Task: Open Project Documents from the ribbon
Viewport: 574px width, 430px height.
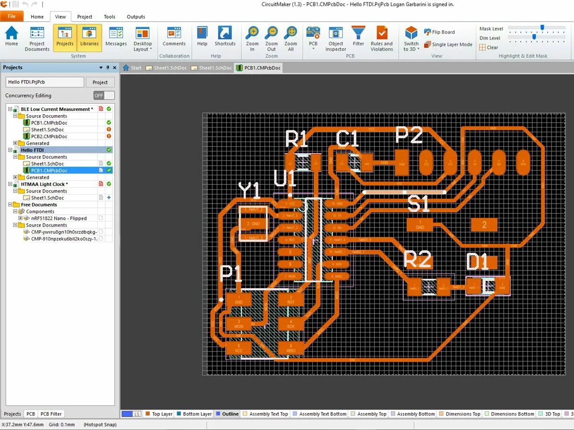Action: tap(37, 39)
